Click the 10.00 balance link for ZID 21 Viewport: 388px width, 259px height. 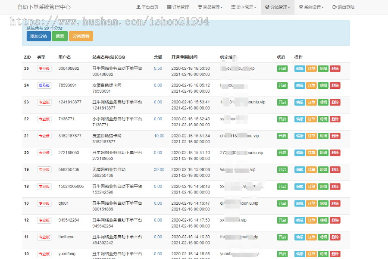click(159, 136)
